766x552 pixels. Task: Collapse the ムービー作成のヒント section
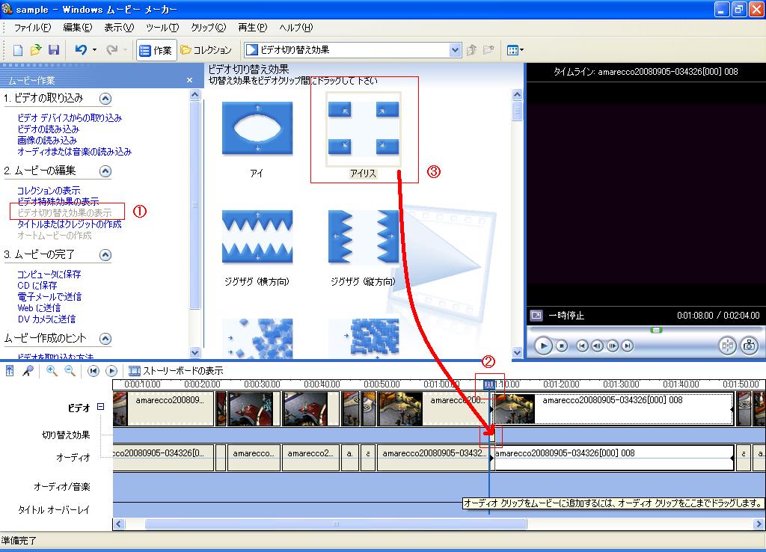click(x=105, y=339)
